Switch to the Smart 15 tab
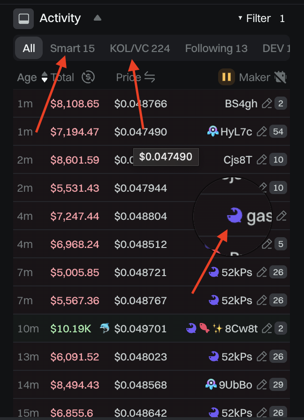 click(72, 48)
